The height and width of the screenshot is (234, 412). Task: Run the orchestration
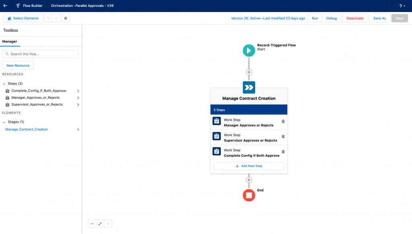click(x=314, y=18)
